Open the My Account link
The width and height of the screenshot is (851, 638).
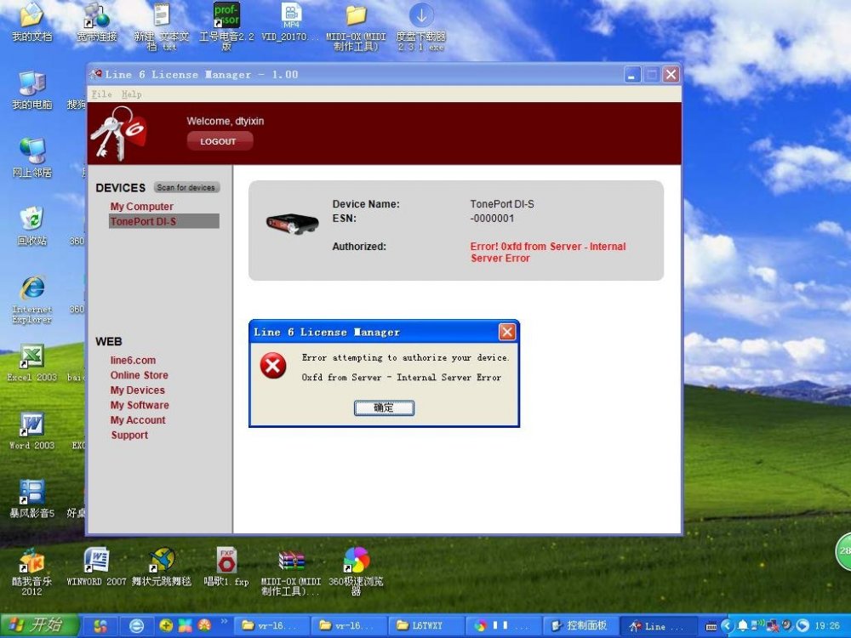(x=138, y=420)
